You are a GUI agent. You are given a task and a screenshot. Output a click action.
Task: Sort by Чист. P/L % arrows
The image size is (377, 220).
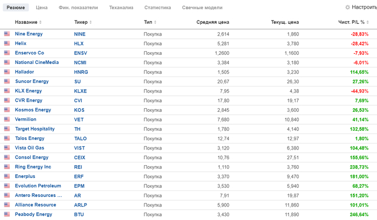371,23
